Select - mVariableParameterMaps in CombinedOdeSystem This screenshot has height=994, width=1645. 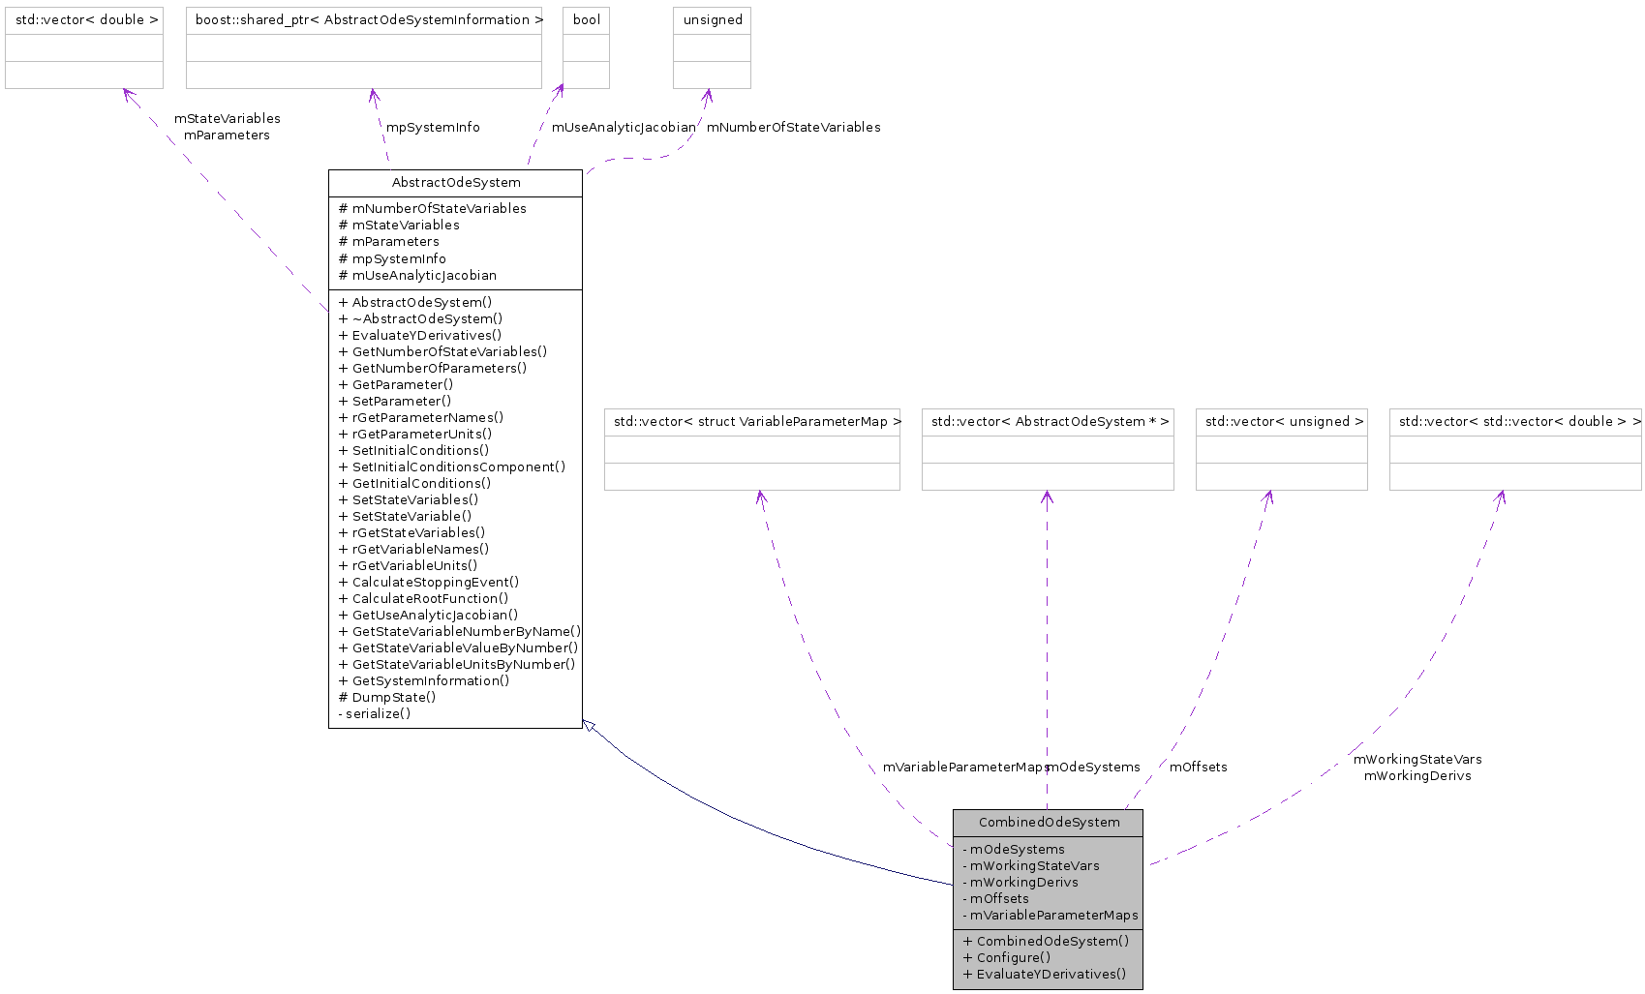[x=1051, y=916]
